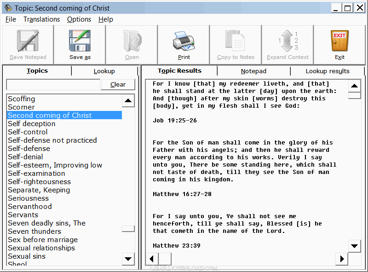Click the Matthew 16:27-28 reference
The image size is (368, 272).
click(182, 194)
